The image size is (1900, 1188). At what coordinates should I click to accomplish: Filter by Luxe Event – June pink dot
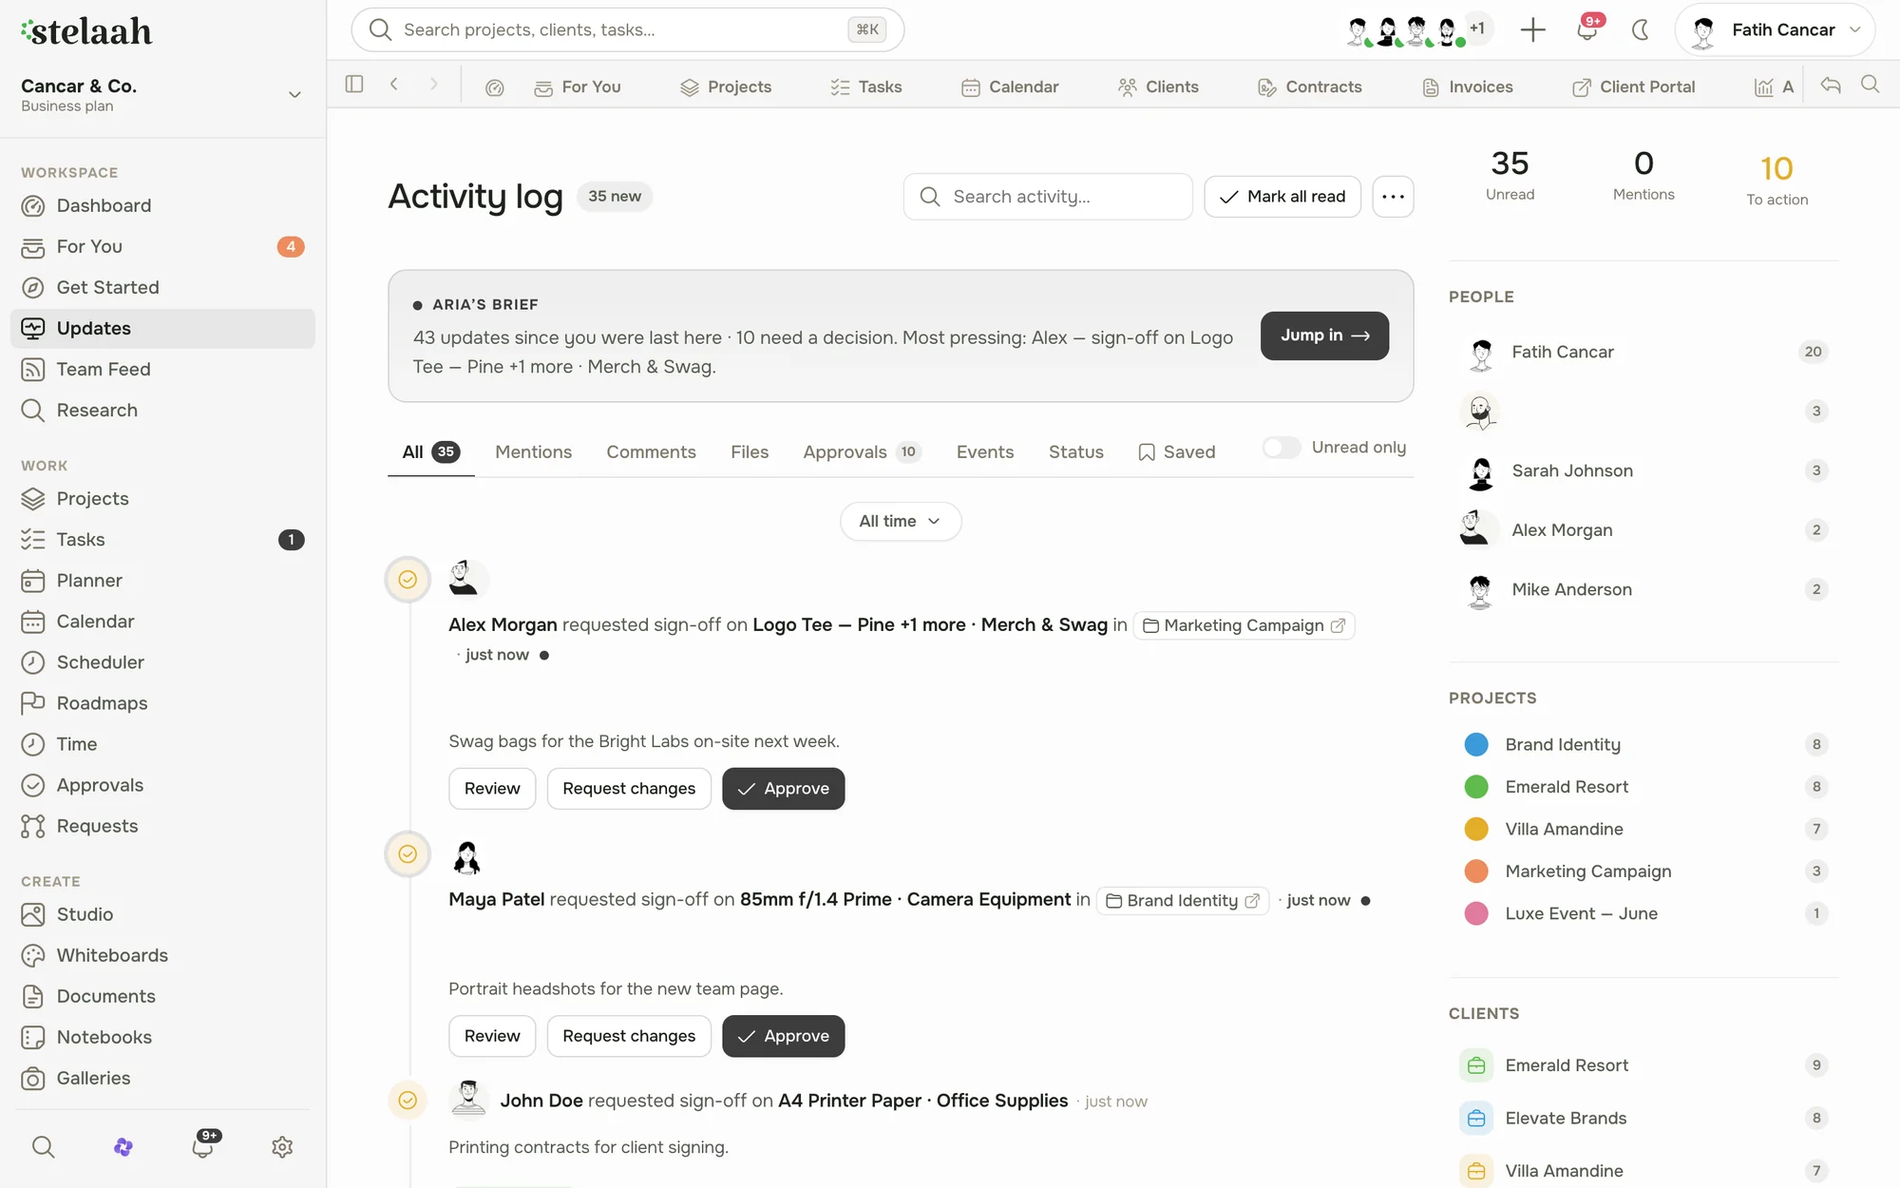(1475, 913)
